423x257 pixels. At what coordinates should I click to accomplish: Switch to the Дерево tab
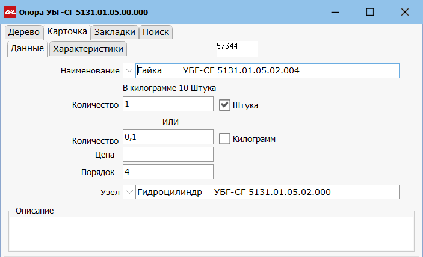click(23, 32)
